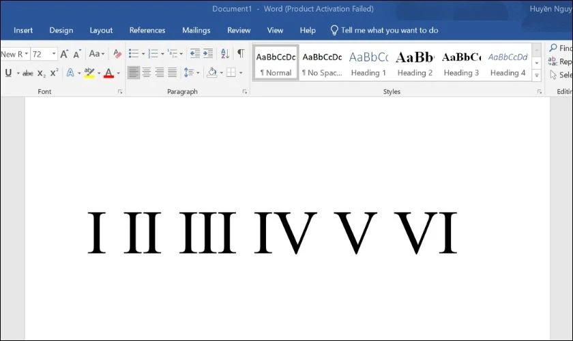Apply center text alignment
Viewport: 573px width, 341px height.
[x=146, y=72]
